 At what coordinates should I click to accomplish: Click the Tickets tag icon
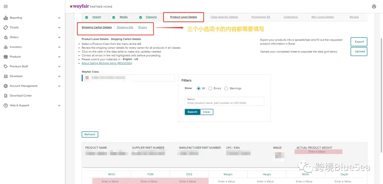pyautogui.click(x=6, y=28)
